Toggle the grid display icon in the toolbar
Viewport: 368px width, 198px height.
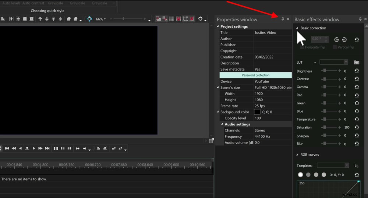[x=172, y=19]
